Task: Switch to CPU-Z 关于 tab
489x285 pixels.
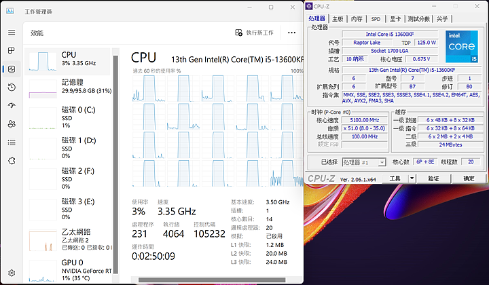Action: (442, 19)
